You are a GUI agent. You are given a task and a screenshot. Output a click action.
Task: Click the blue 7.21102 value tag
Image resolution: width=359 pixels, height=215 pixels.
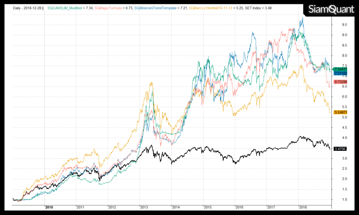(340, 73)
